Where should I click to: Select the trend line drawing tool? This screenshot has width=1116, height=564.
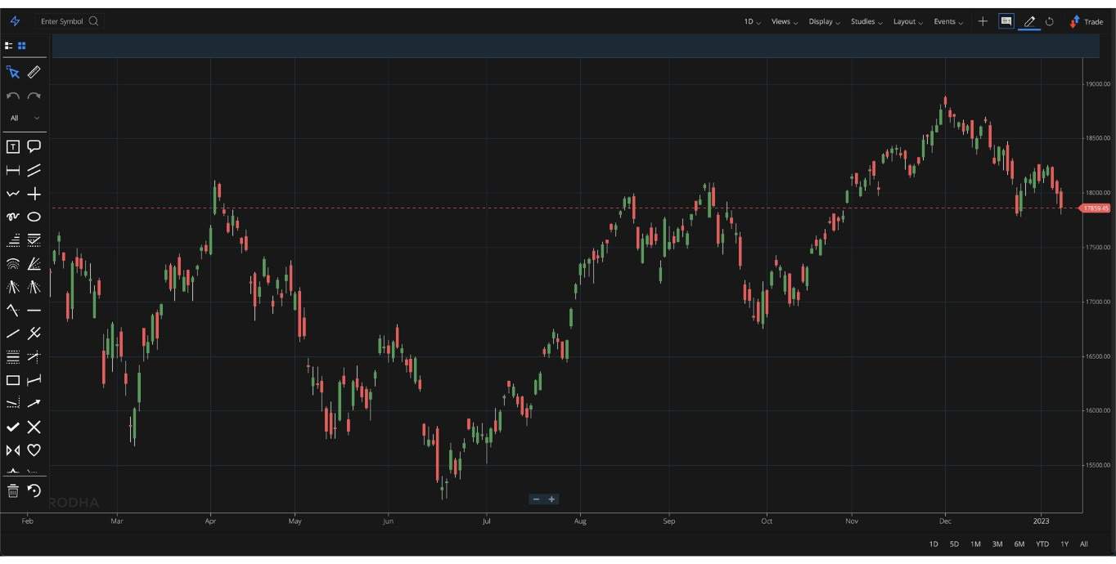coord(12,333)
